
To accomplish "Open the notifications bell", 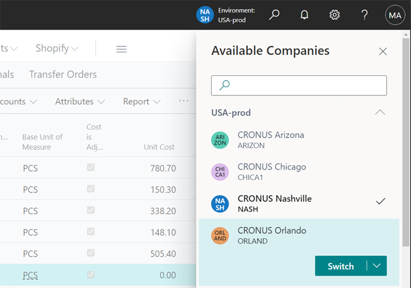I will point(304,14).
